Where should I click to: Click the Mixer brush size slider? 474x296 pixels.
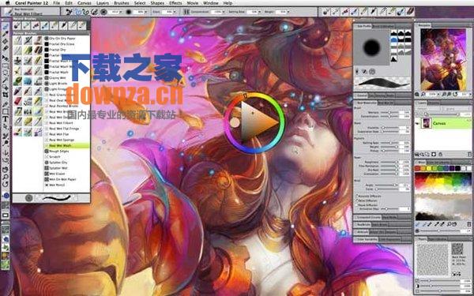[x=440, y=230]
